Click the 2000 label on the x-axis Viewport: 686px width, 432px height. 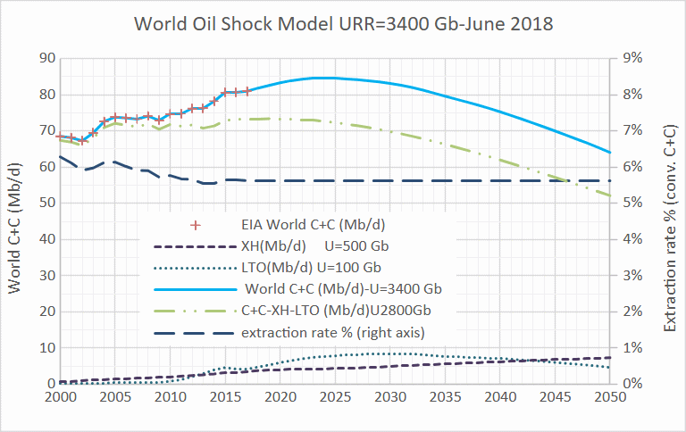pos(61,395)
